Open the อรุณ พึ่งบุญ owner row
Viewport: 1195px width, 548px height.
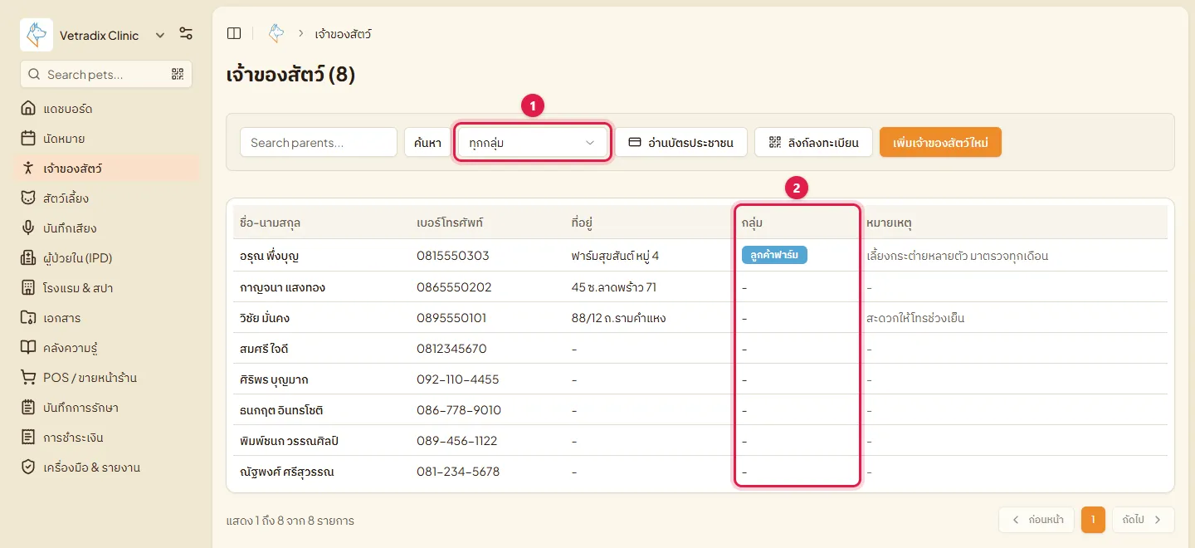pyautogui.click(x=700, y=256)
